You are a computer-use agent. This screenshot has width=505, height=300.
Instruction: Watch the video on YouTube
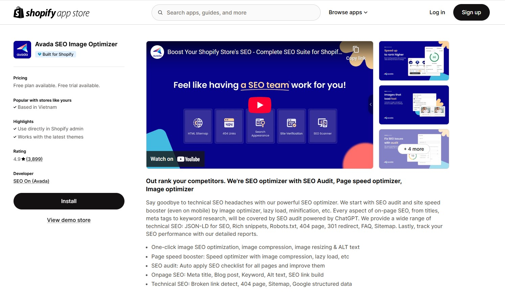point(175,159)
